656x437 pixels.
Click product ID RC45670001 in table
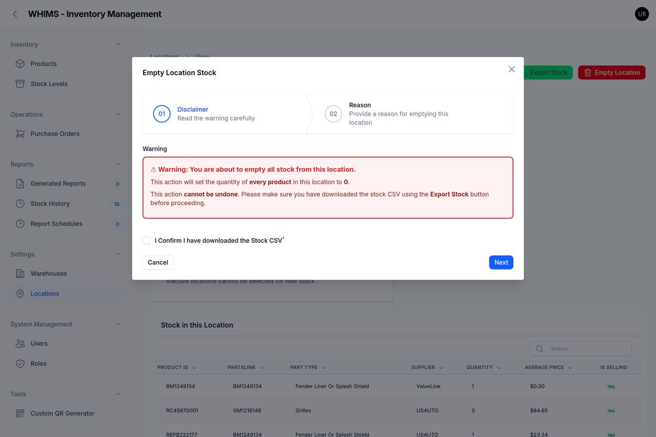182,410
